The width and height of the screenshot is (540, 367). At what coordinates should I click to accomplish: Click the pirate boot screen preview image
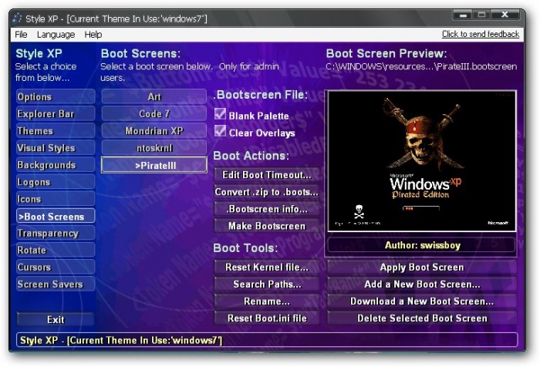pos(422,161)
